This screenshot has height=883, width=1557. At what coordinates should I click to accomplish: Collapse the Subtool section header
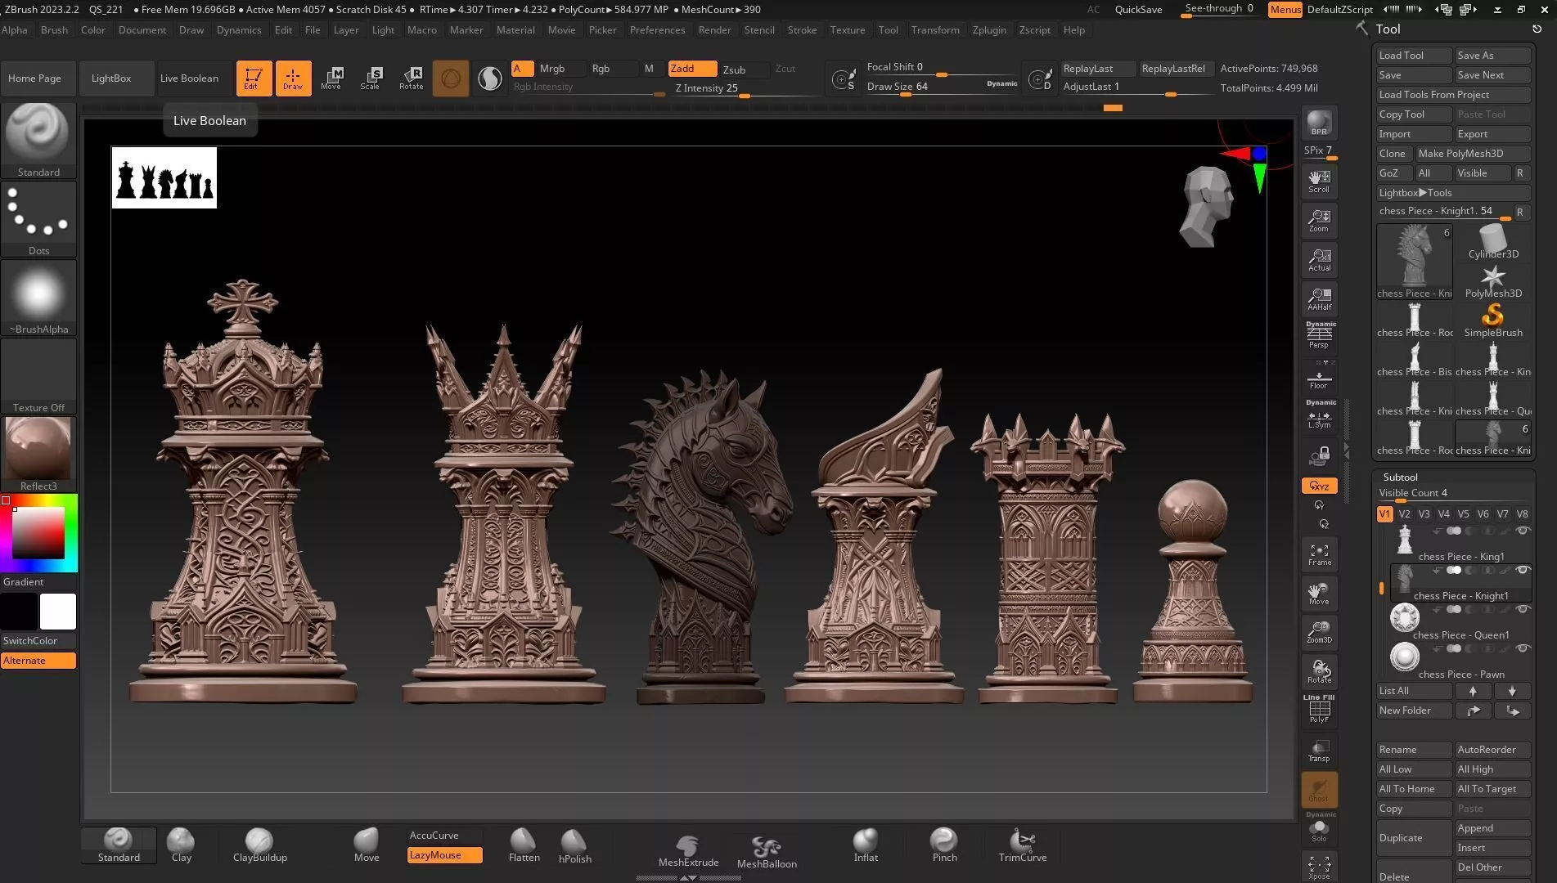click(1400, 477)
